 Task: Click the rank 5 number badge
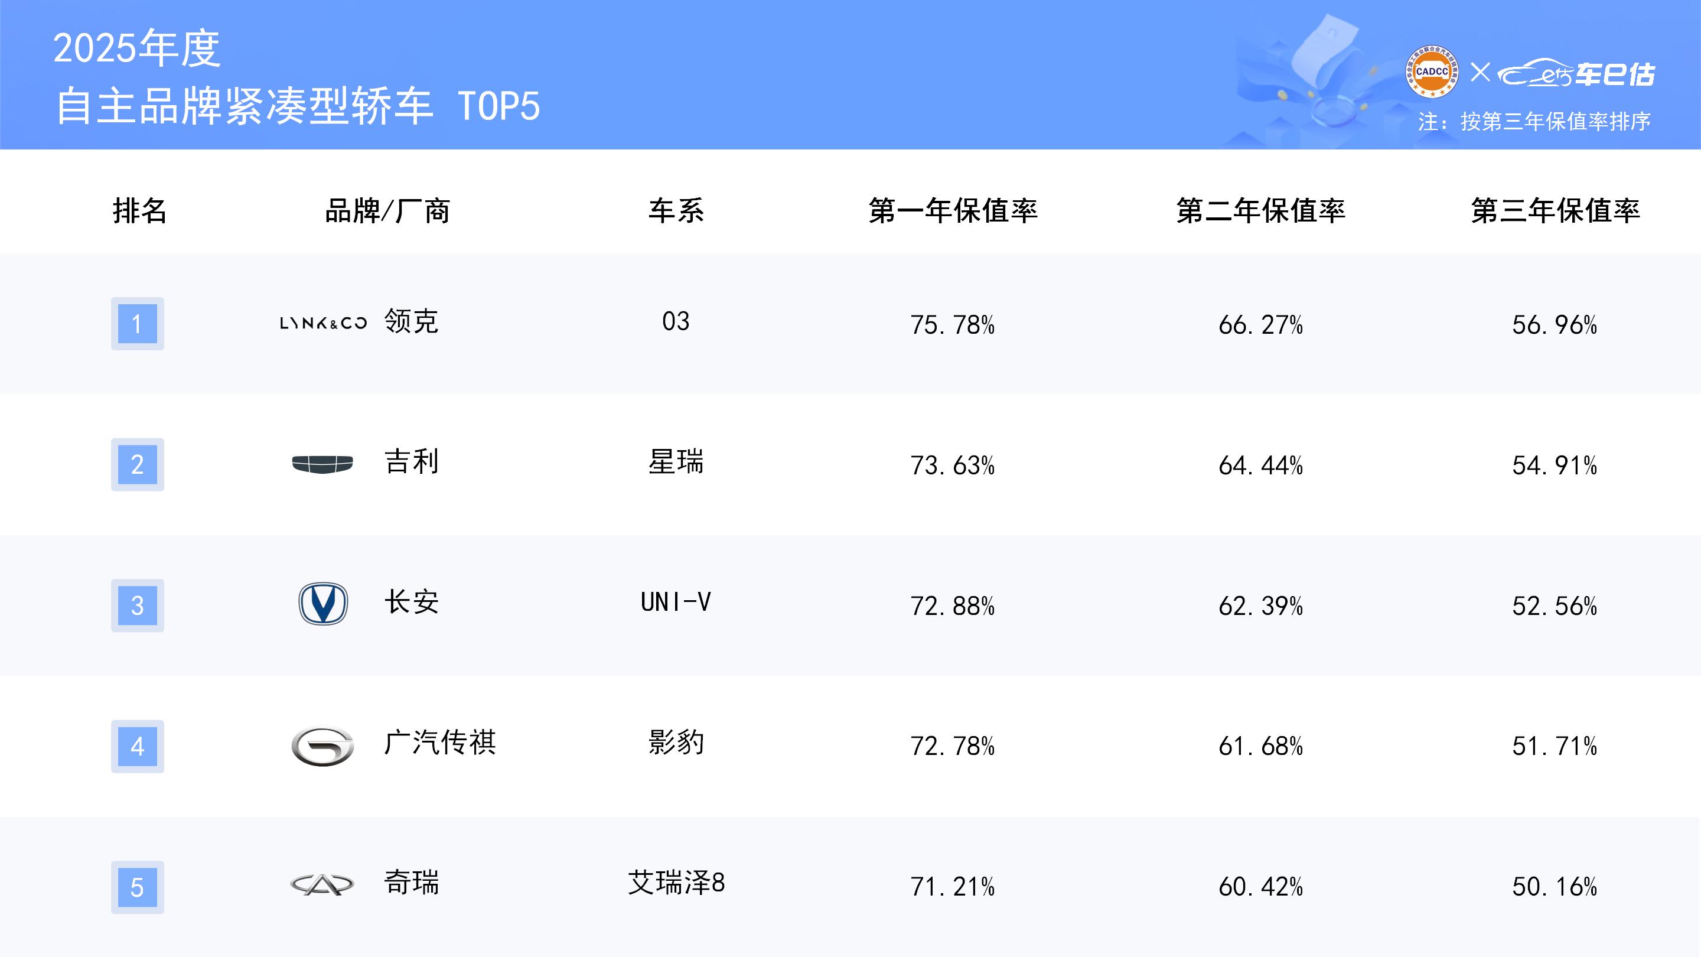pos(138,887)
